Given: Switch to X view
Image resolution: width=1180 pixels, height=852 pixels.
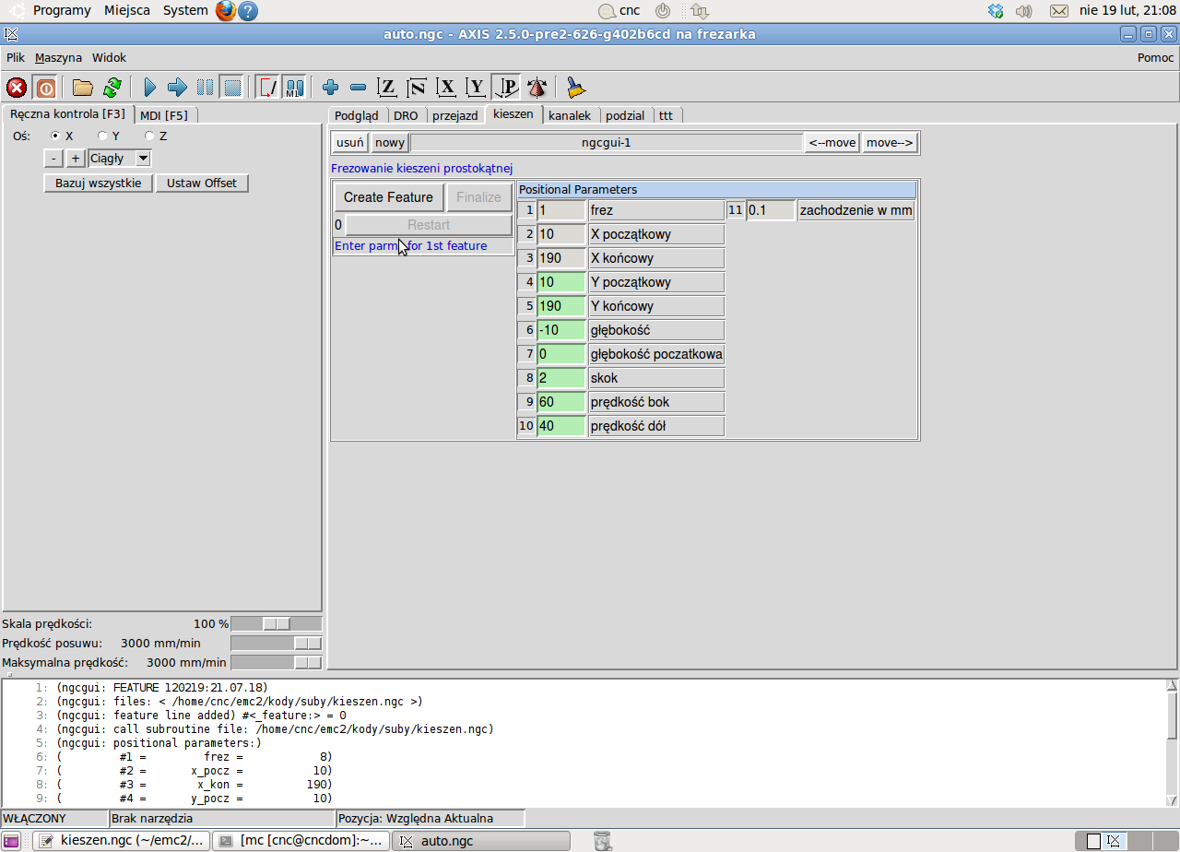Looking at the screenshot, I should [x=447, y=88].
